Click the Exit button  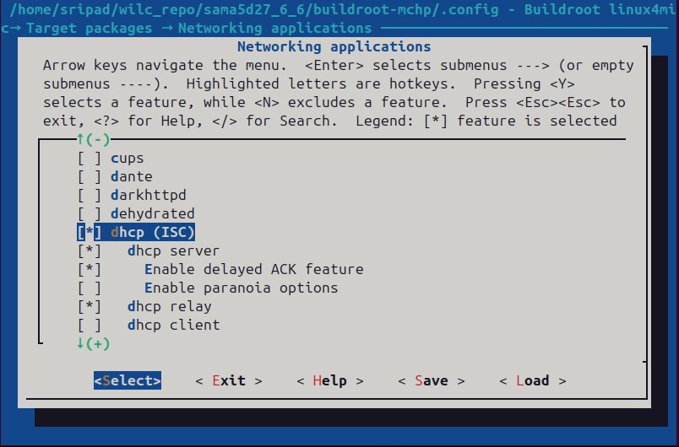(x=229, y=380)
